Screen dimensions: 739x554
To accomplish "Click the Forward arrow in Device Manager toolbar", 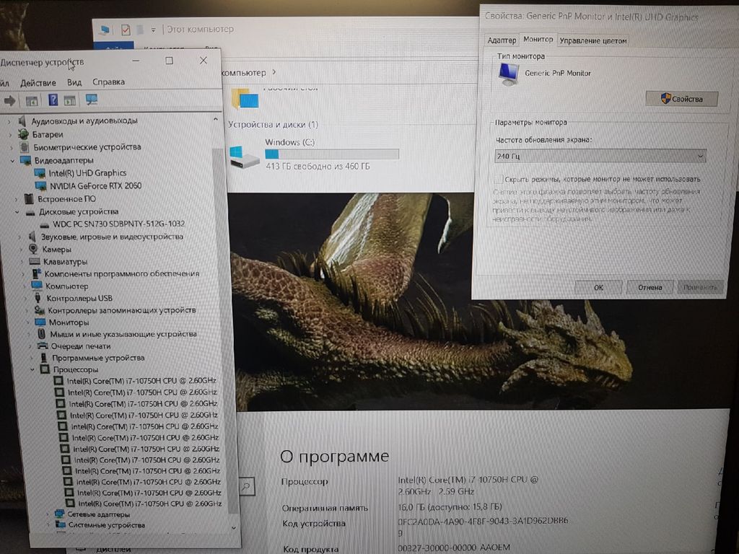I will pyautogui.click(x=9, y=100).
